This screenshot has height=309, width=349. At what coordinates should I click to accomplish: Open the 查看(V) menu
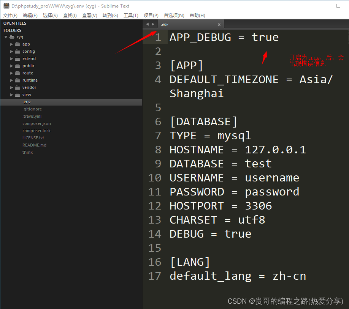pos(89,15)
